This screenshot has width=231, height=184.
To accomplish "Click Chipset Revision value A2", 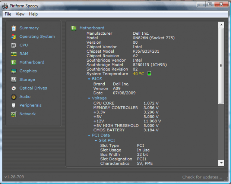I will point(135,56).
